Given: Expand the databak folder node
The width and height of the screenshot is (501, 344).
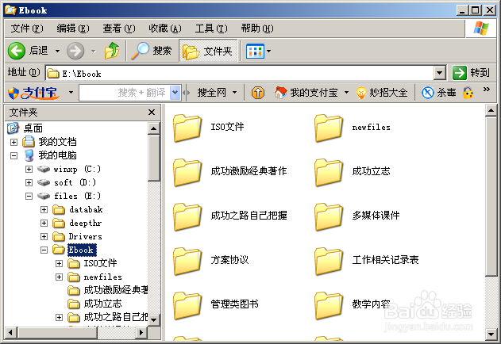Looking at the screenshot, I should pyautogui.click(x=44, y=209).
